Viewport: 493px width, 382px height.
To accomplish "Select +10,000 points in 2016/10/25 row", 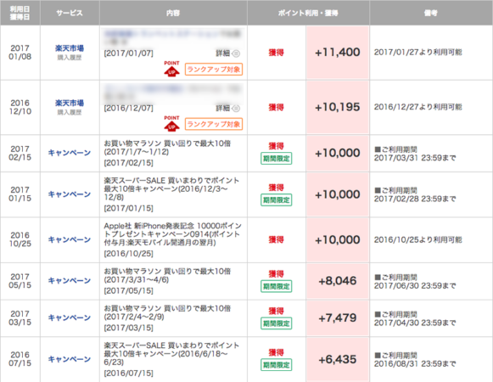I will click(338, 239).
